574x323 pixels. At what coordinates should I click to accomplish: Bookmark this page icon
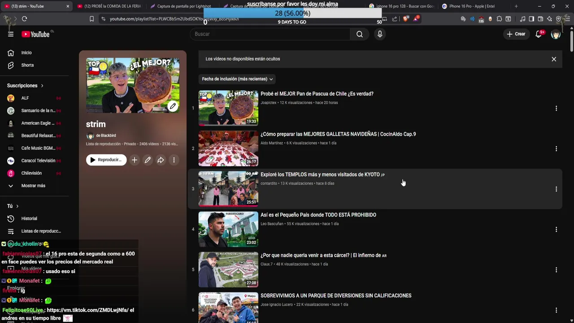coord(91,19)
